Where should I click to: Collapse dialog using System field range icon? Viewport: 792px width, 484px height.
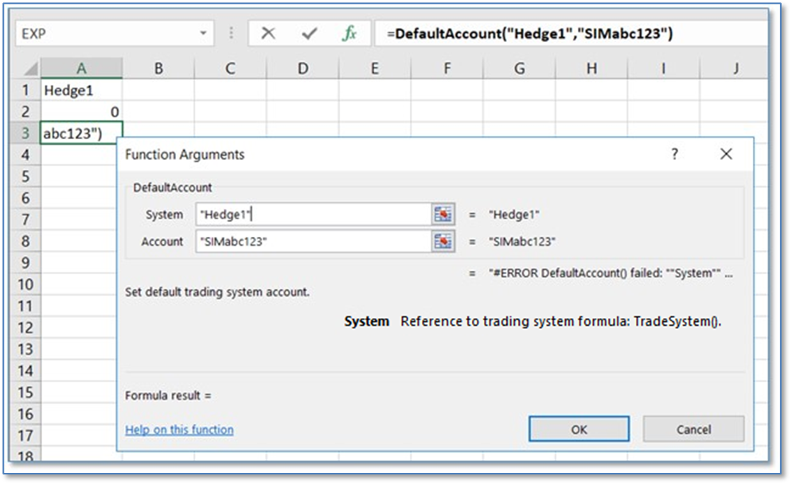point(442,215)
